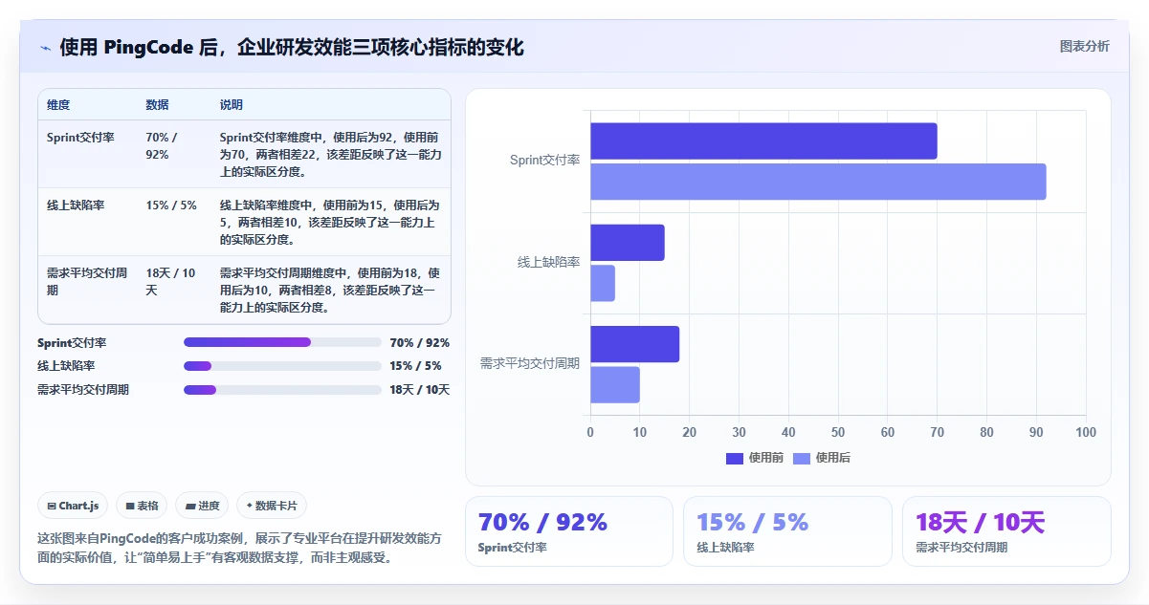Click the Sprint交付率 使用后 bar at 92
1149x605 pixels.
coord(818,182)
